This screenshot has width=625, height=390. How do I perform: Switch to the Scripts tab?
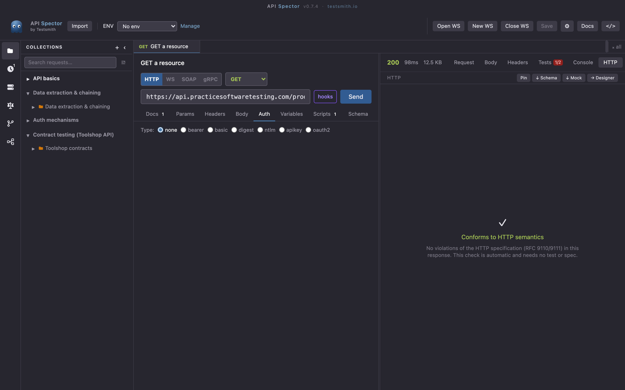pyautogui.click(x=325, y=114)
